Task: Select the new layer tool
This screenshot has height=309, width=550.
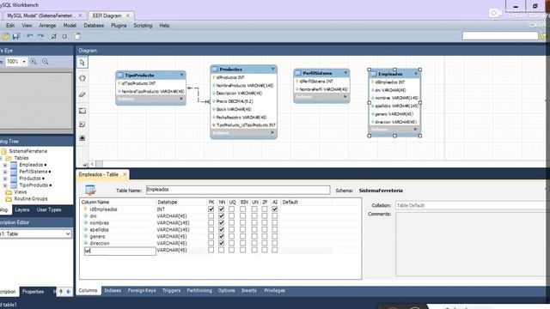Action: point(82,111)
